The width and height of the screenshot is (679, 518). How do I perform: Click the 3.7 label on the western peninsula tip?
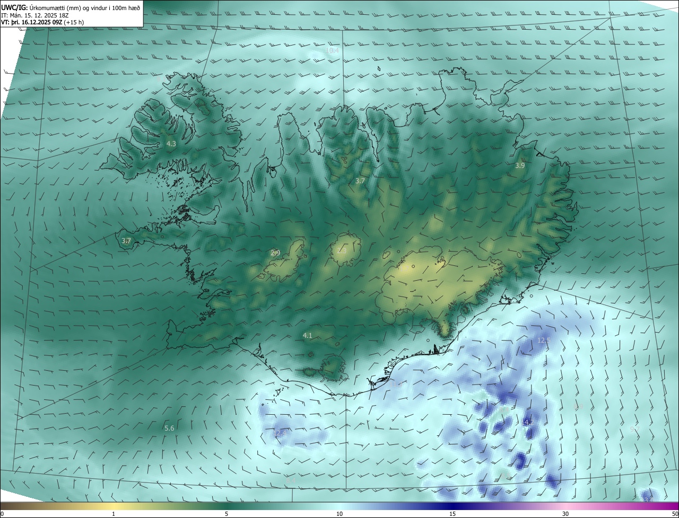126,240
